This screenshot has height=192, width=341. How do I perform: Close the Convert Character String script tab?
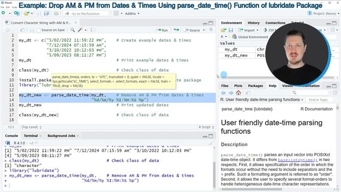point(76,22)
